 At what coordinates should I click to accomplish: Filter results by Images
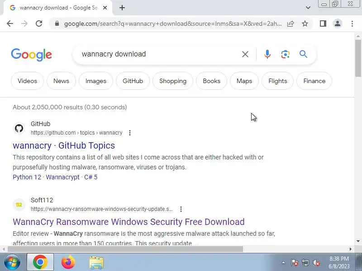pos(96,81)
